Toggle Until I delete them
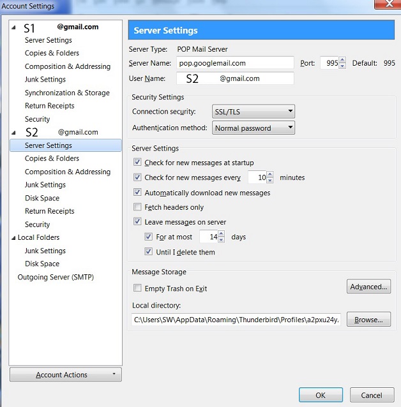 coord(148,251)
